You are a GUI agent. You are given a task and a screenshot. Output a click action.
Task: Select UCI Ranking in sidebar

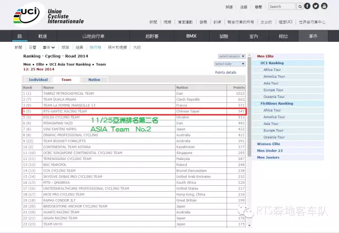point(272,63)
